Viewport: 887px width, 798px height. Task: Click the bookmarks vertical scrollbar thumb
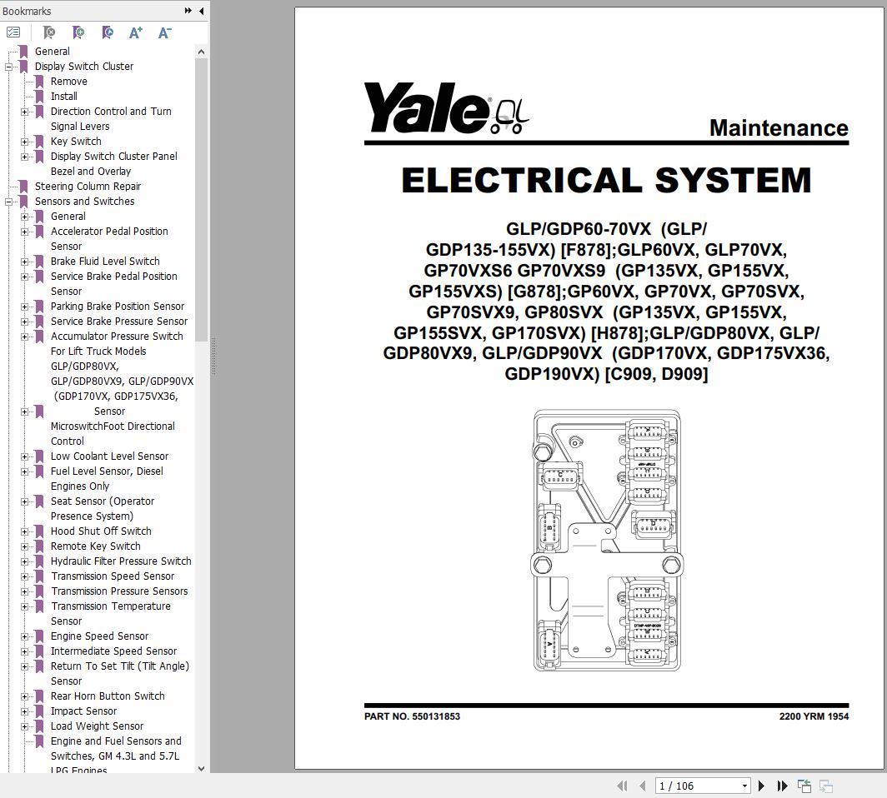202,200
